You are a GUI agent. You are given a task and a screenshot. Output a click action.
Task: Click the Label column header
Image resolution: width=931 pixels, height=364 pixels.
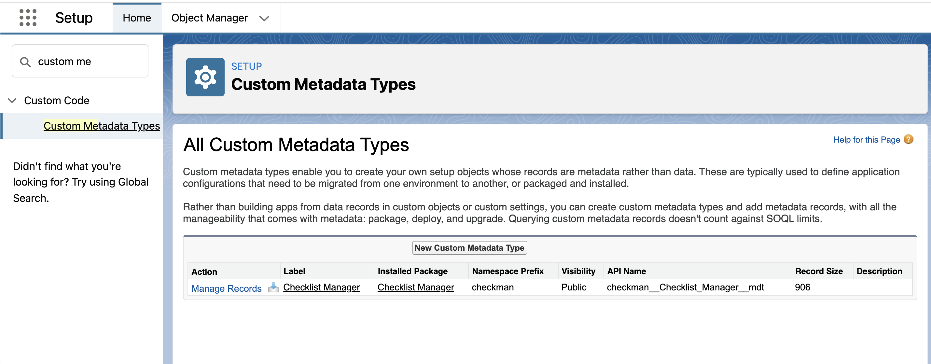coord(294,272)
